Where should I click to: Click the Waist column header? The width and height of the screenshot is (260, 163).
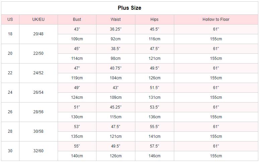click(116, 19)
